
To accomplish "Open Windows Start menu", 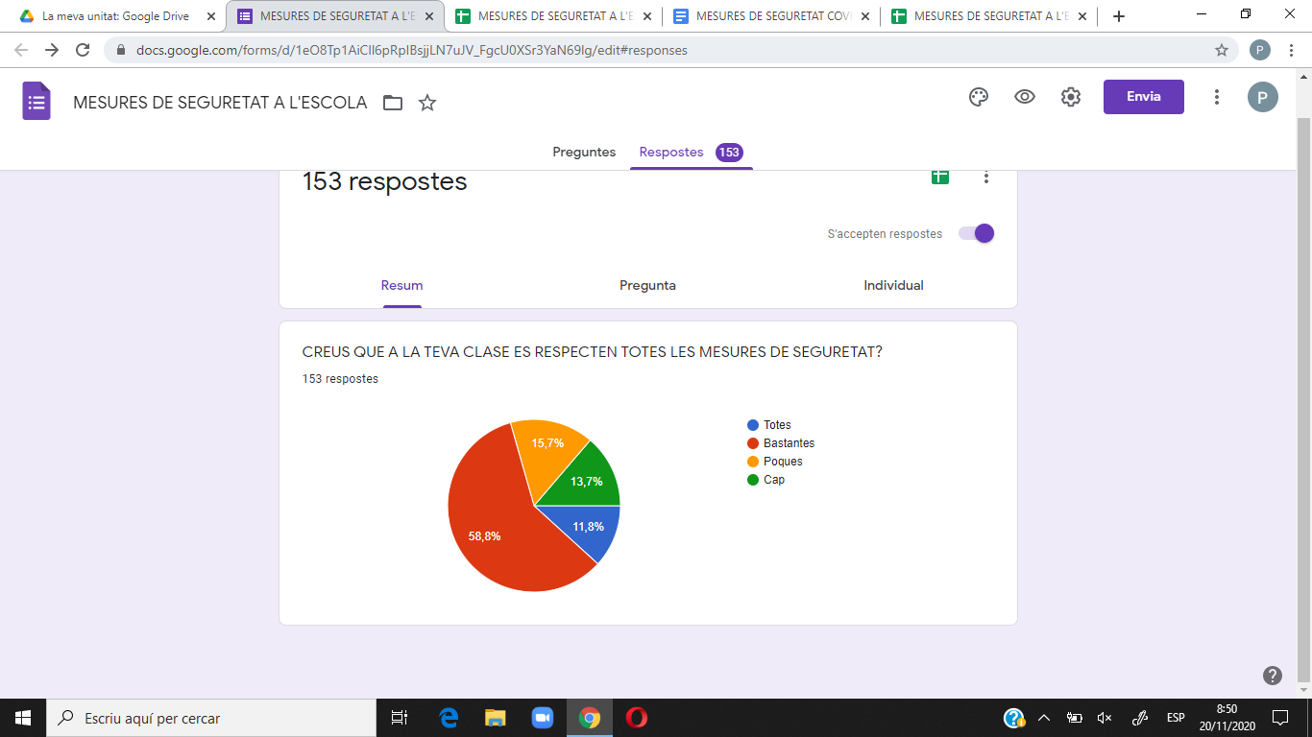I will [x=23, y=718].
